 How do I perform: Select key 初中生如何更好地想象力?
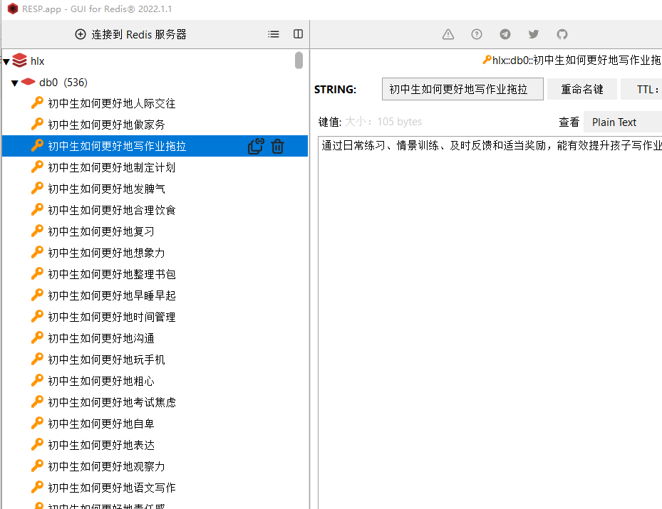(x=106, y=253)
